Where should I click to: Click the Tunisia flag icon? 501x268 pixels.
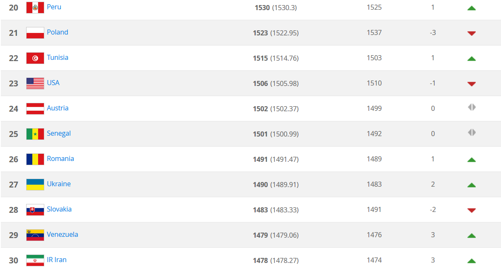click(35, 58)
